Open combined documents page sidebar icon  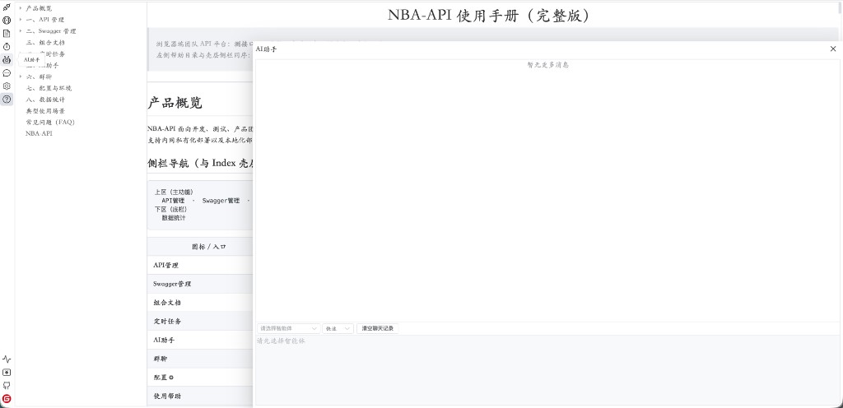click(x=7, y=33)
